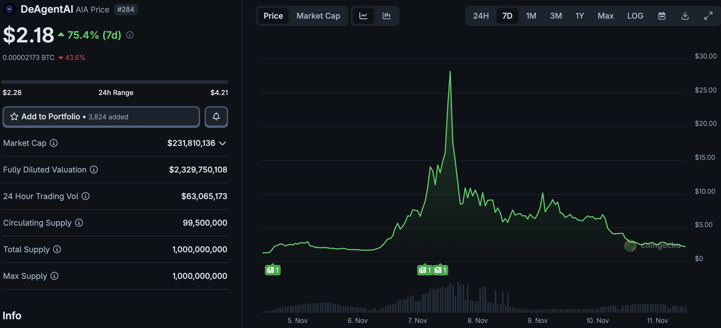Expand the Market Cap value breakdown
Screen dimensions: 721x328
[222, 143]
